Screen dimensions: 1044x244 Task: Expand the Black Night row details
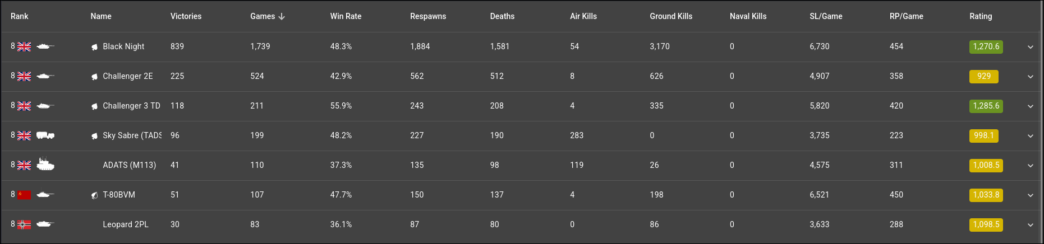pos(1030,47)
